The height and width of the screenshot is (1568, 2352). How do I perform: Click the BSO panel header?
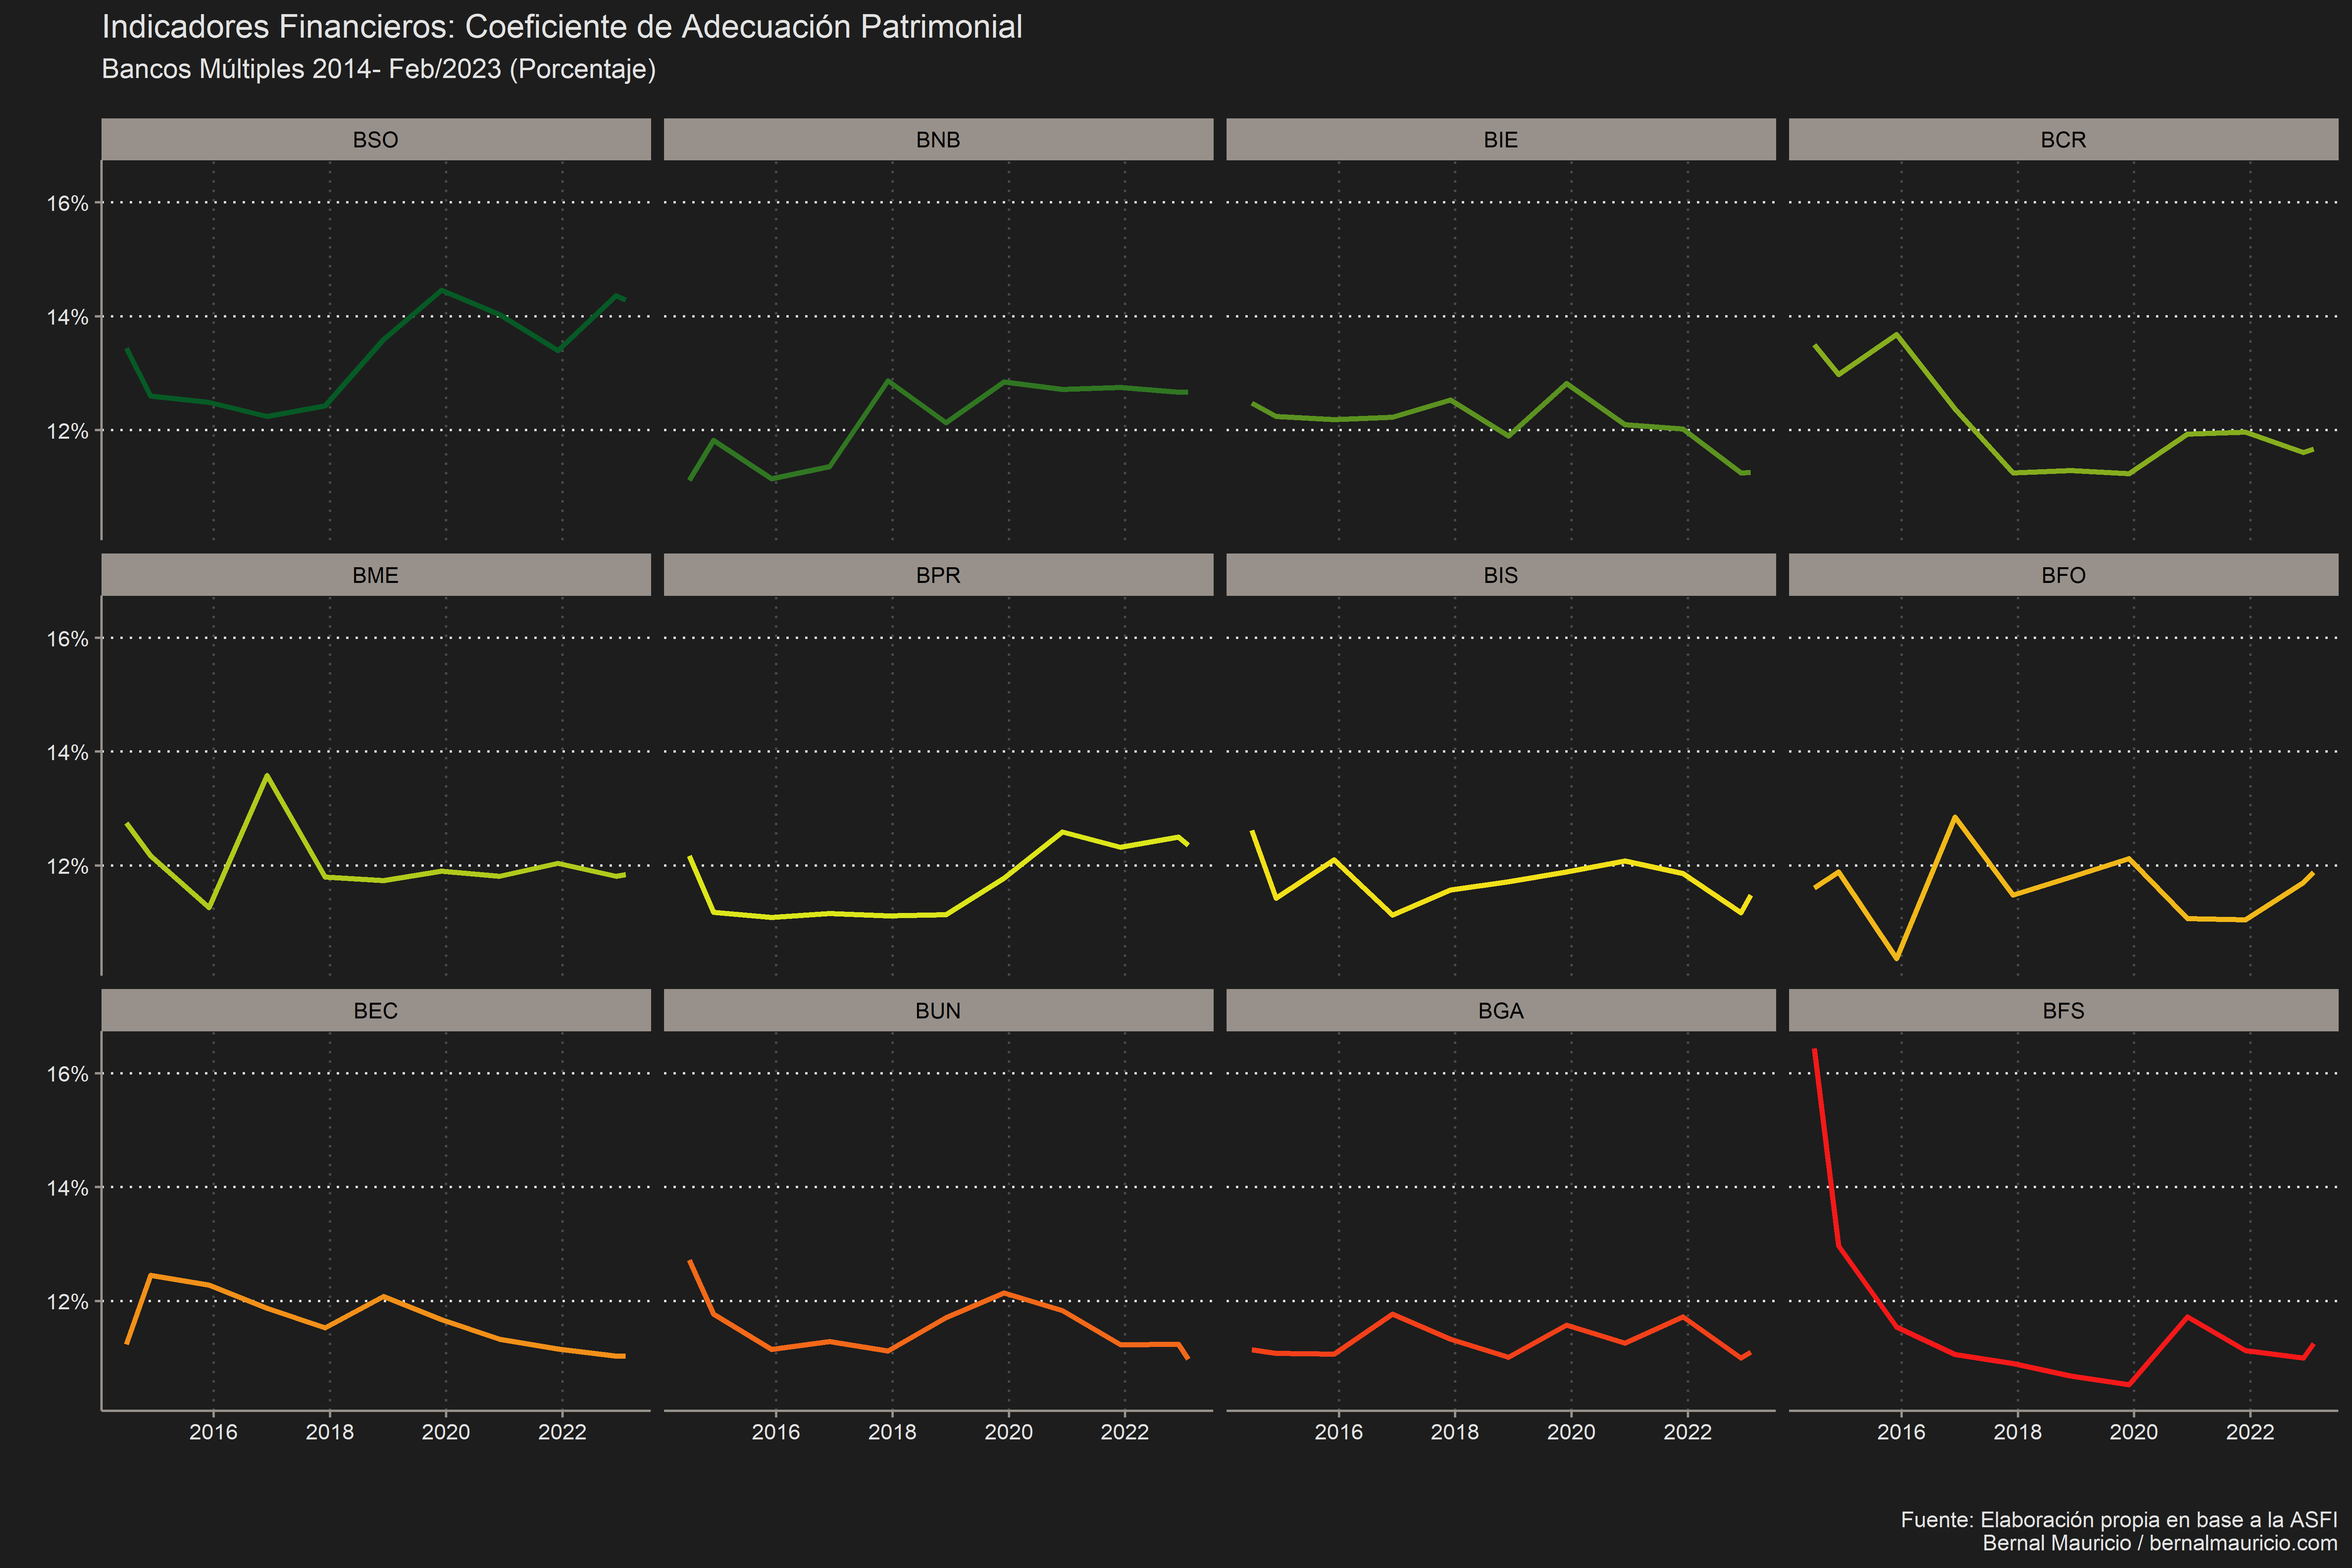(376, 140)
